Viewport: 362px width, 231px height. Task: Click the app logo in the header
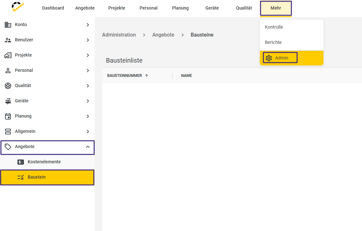click(18, 7)
